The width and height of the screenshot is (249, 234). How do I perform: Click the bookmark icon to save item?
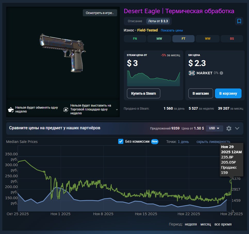coord(239,21)
